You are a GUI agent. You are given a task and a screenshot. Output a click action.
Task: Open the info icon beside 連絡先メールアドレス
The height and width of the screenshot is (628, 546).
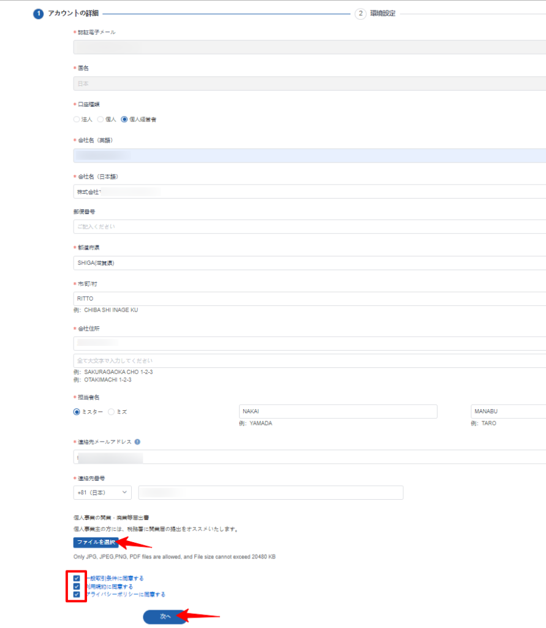coord(137,442)
